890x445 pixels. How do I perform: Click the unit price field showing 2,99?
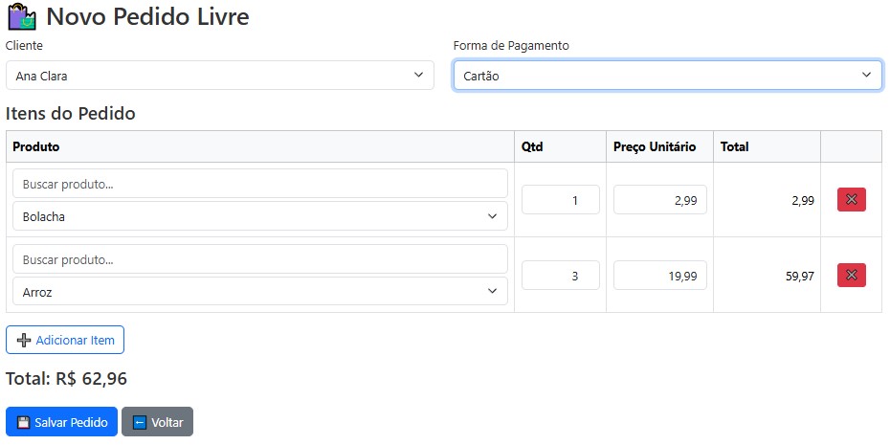pyautogui.click(x=659, y=200)
